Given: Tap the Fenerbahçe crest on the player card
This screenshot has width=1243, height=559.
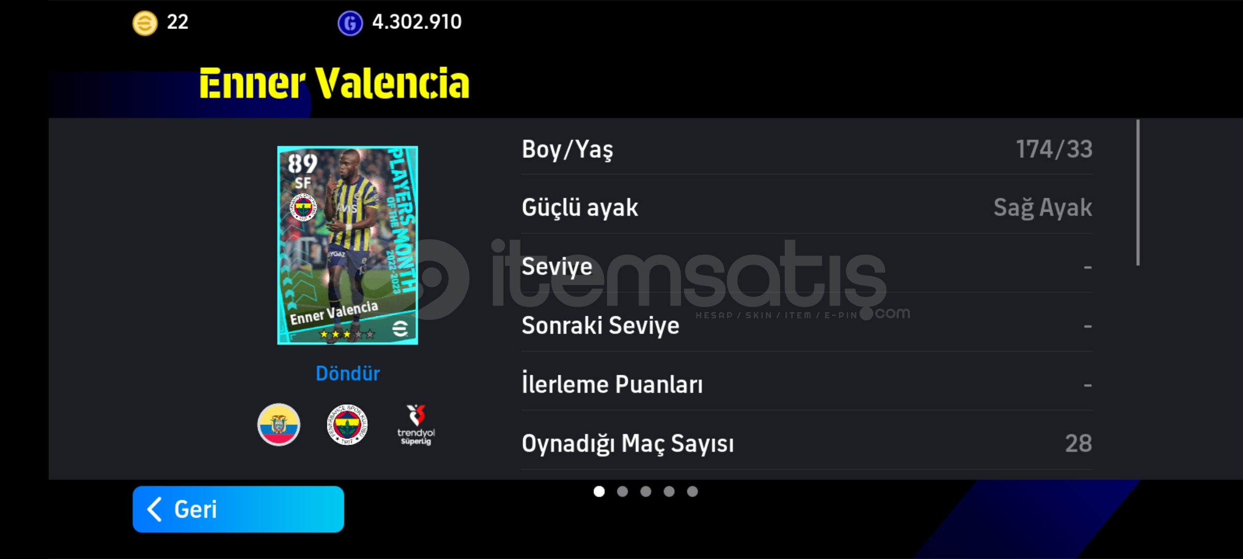Looking at the screenshot, I should (303, 208).
